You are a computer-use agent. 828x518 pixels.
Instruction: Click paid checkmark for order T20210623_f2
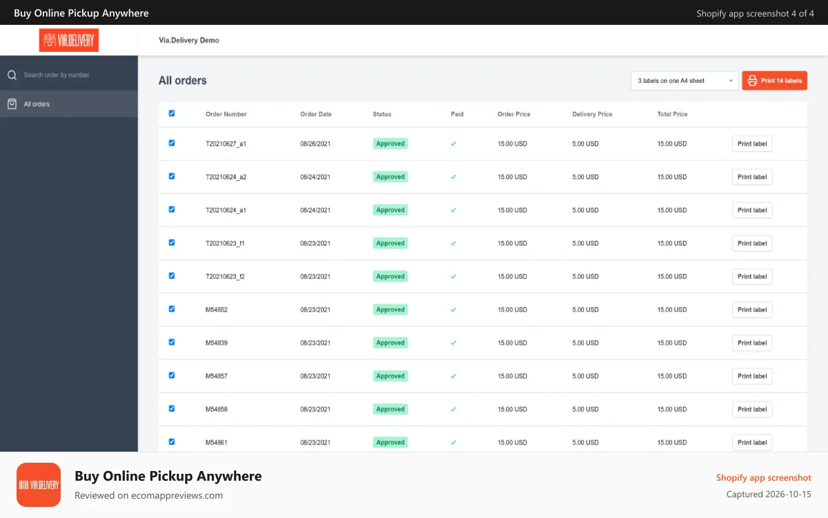point(453,276)
